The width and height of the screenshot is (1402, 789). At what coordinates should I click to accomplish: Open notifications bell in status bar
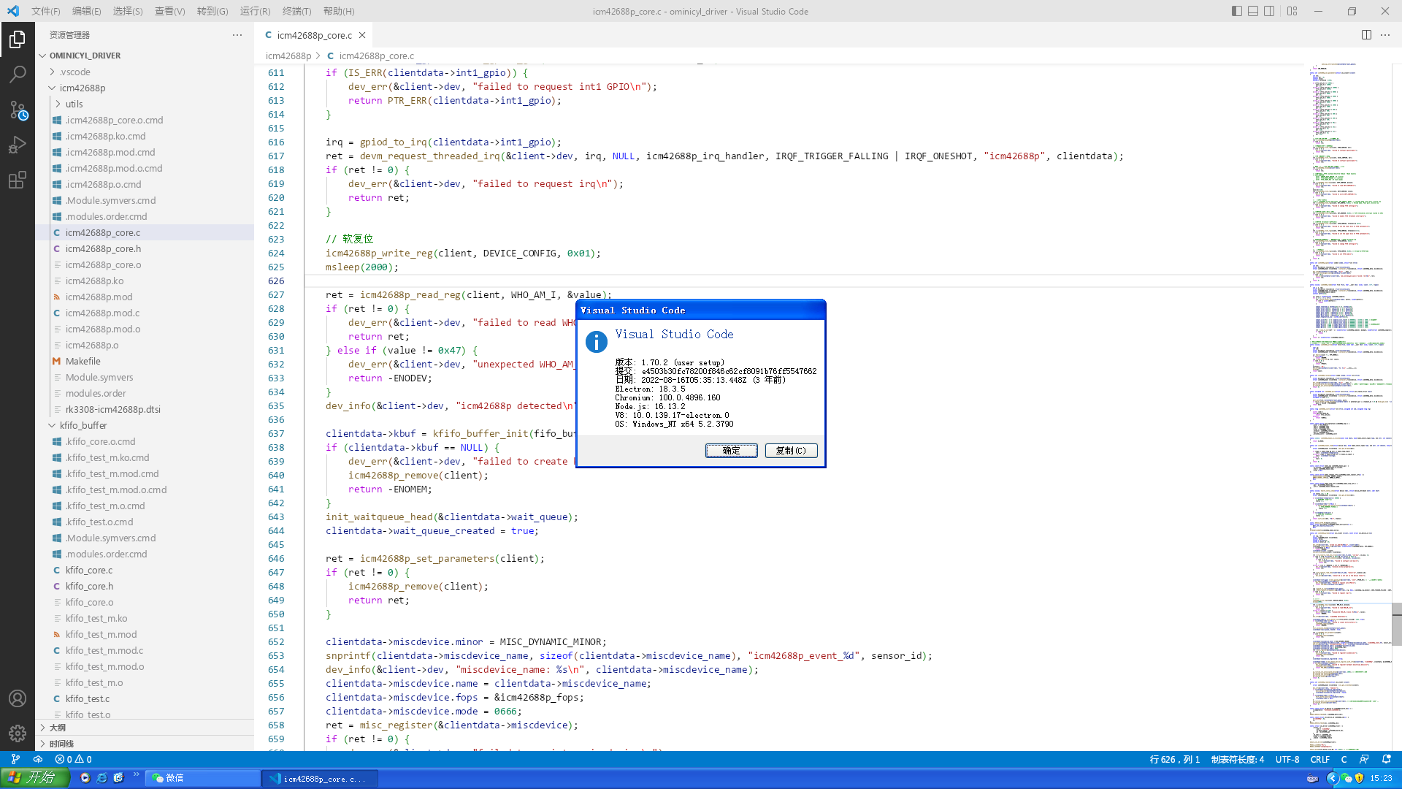point(1387,759)
